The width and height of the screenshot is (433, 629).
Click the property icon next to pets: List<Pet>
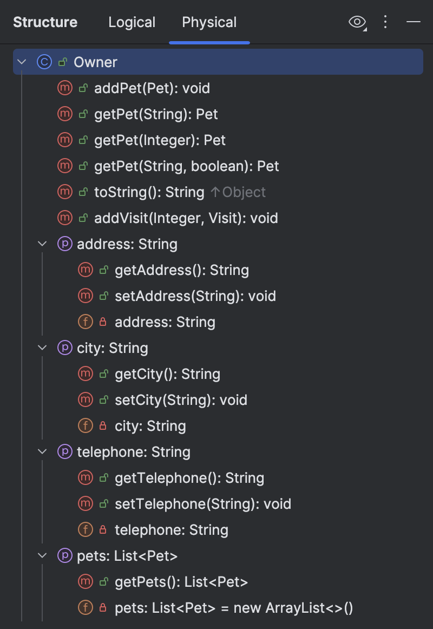pos(64,555)
